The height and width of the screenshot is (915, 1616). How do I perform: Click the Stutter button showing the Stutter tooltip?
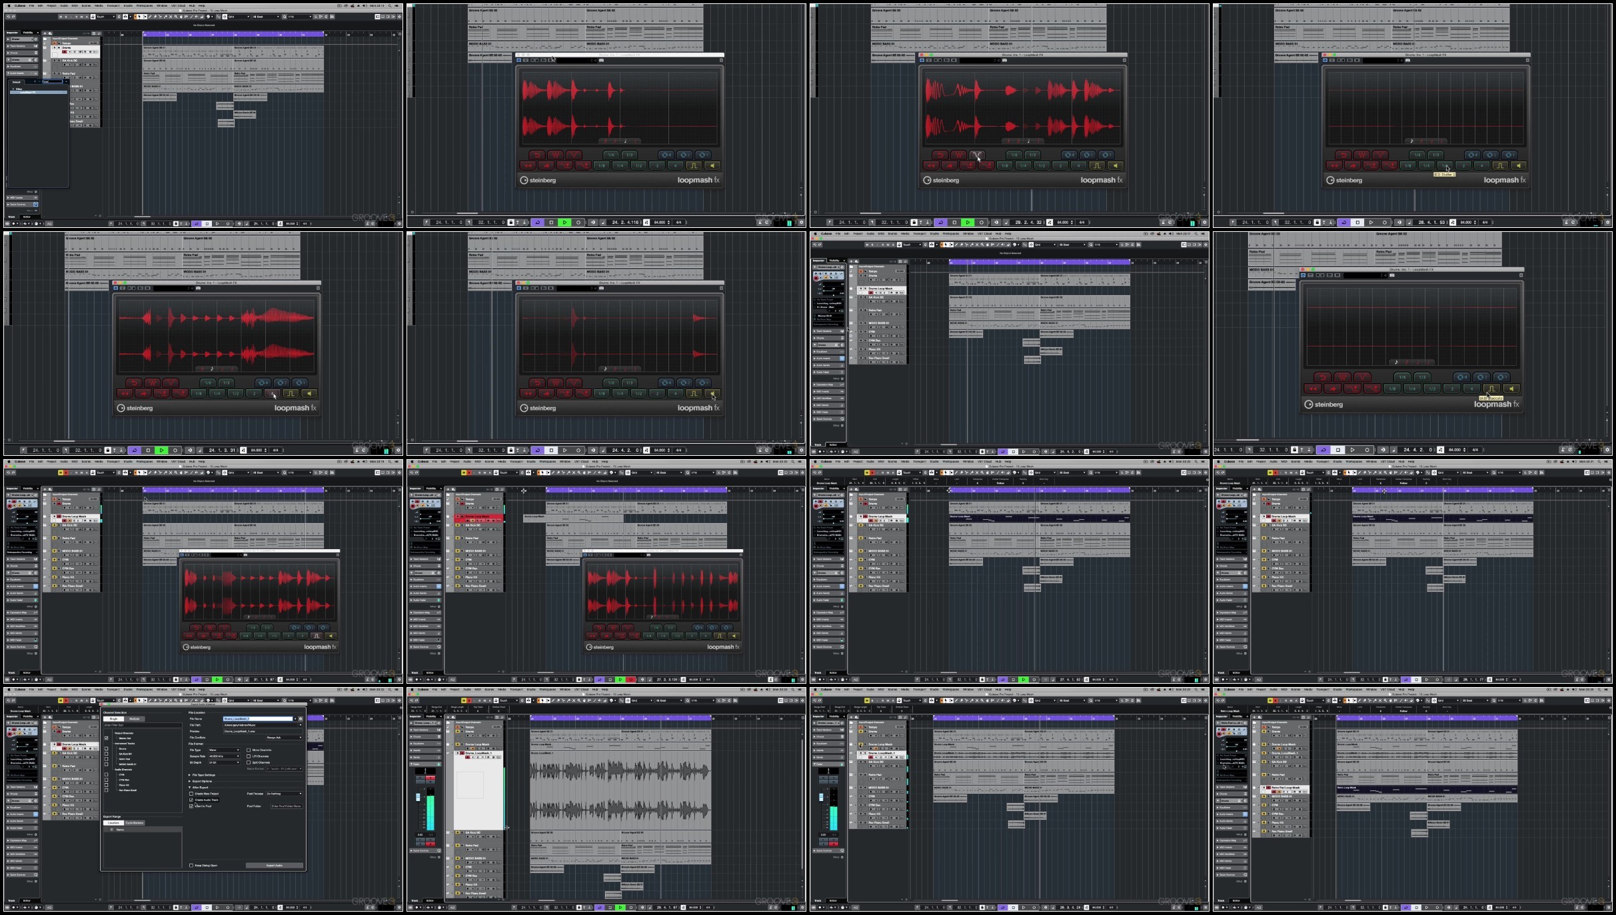point(1445,166)
